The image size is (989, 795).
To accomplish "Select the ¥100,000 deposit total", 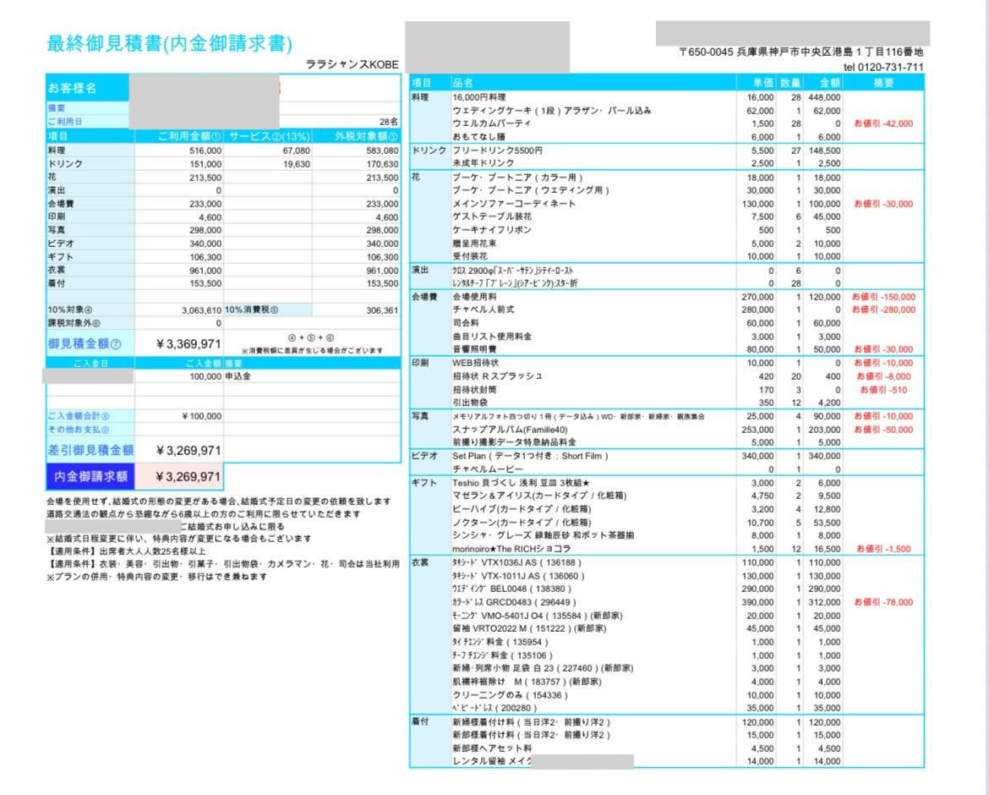I will pos(201,416).
